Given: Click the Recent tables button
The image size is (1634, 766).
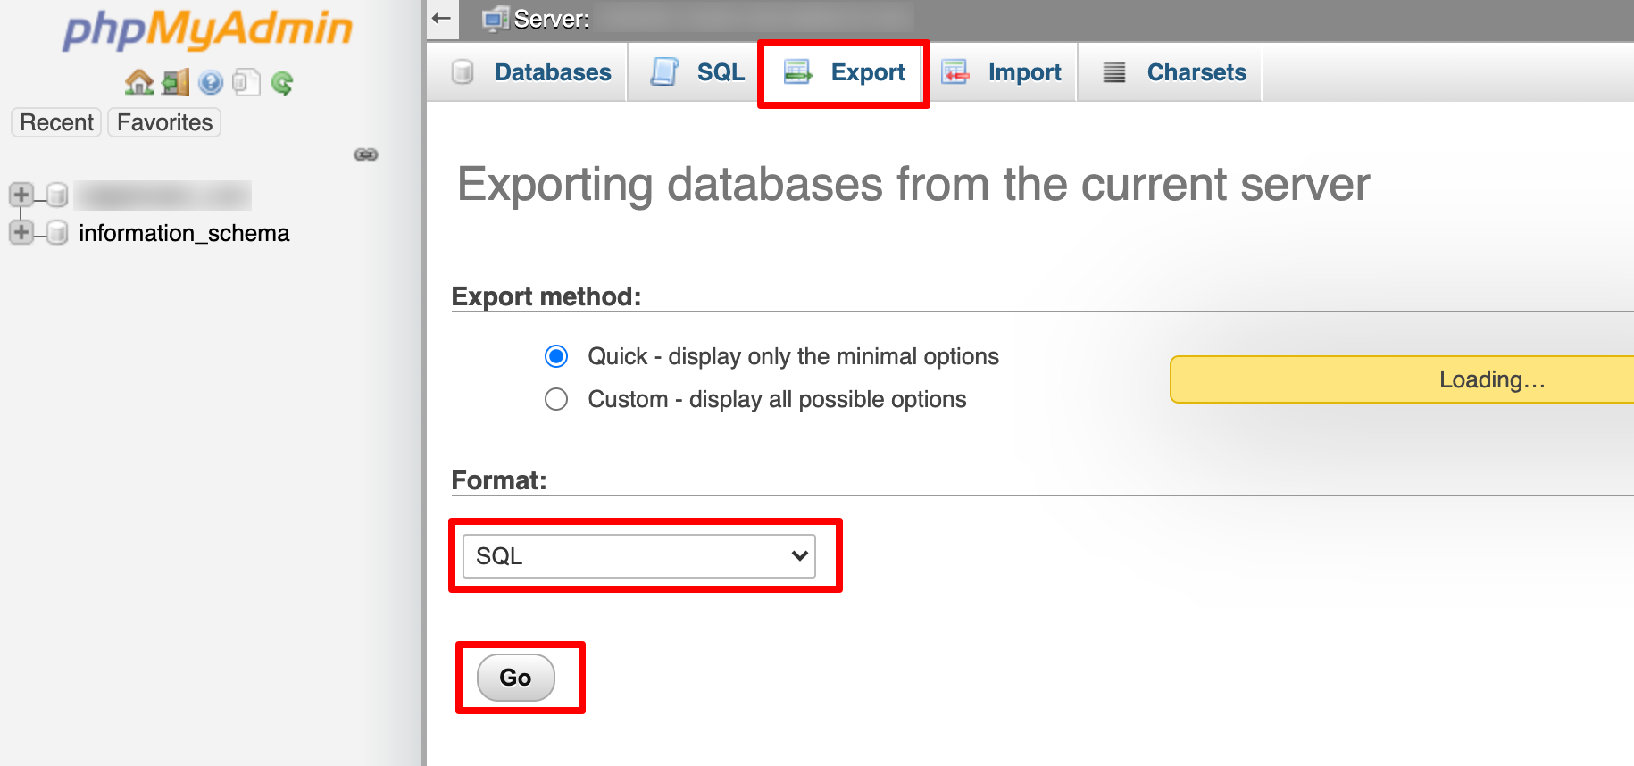Looking at the screenshot, I should tap(56, 122).
